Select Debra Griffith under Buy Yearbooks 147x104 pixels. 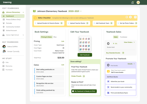(x=13, y=47)
